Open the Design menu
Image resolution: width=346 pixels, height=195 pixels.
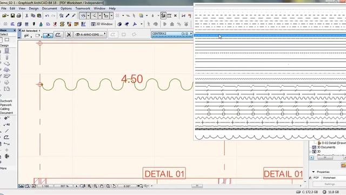pyautogui.click(x=34, y=9)
